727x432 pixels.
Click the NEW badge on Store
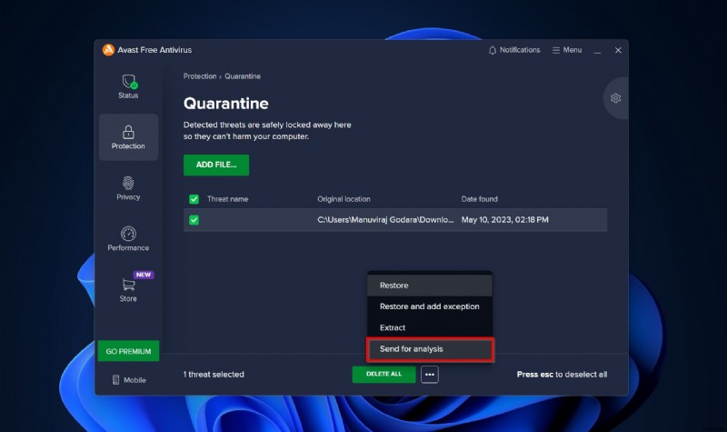(x=144, y=275)
